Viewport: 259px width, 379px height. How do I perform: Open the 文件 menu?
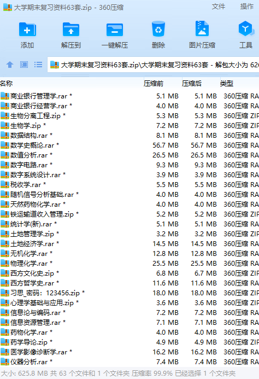(219, 7)
